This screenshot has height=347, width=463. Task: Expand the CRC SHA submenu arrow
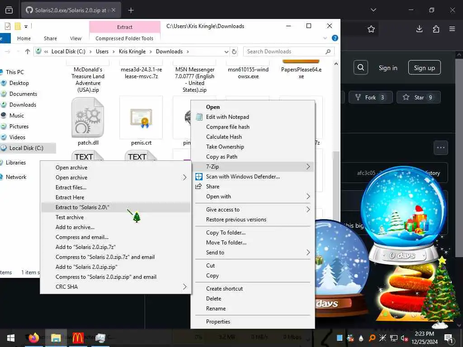pyautogui.click(x=184, y=287)
